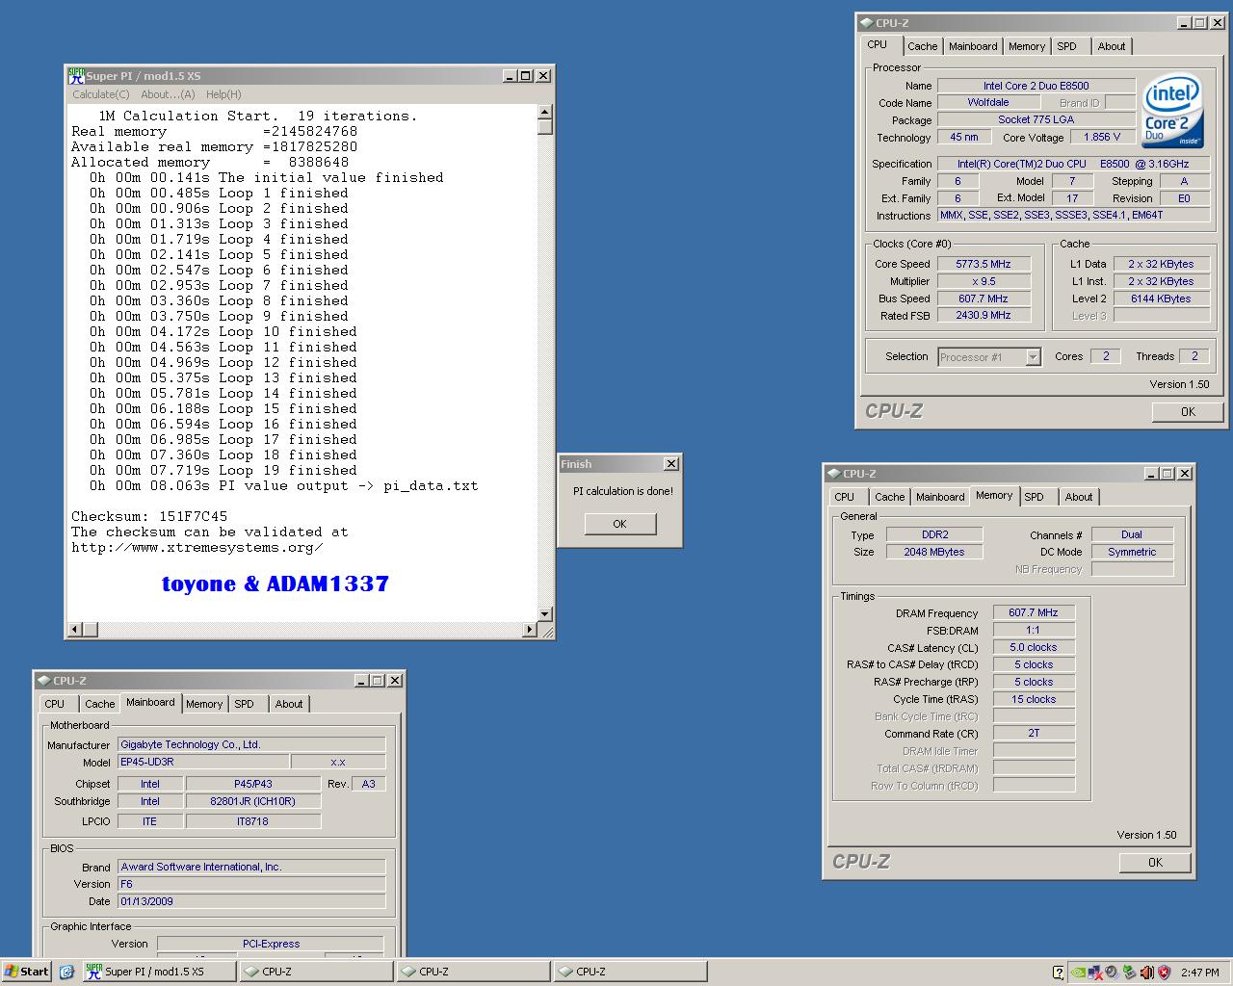Screen dimensions: 1233x986
Task: Click the disconnected network icon in the tray
Action: click(x=1095, y=973)
